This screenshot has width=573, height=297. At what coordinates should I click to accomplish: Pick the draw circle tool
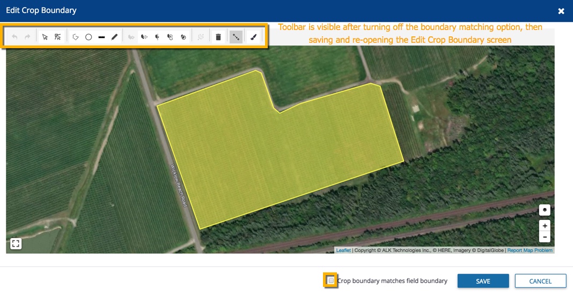coord(89,37)
